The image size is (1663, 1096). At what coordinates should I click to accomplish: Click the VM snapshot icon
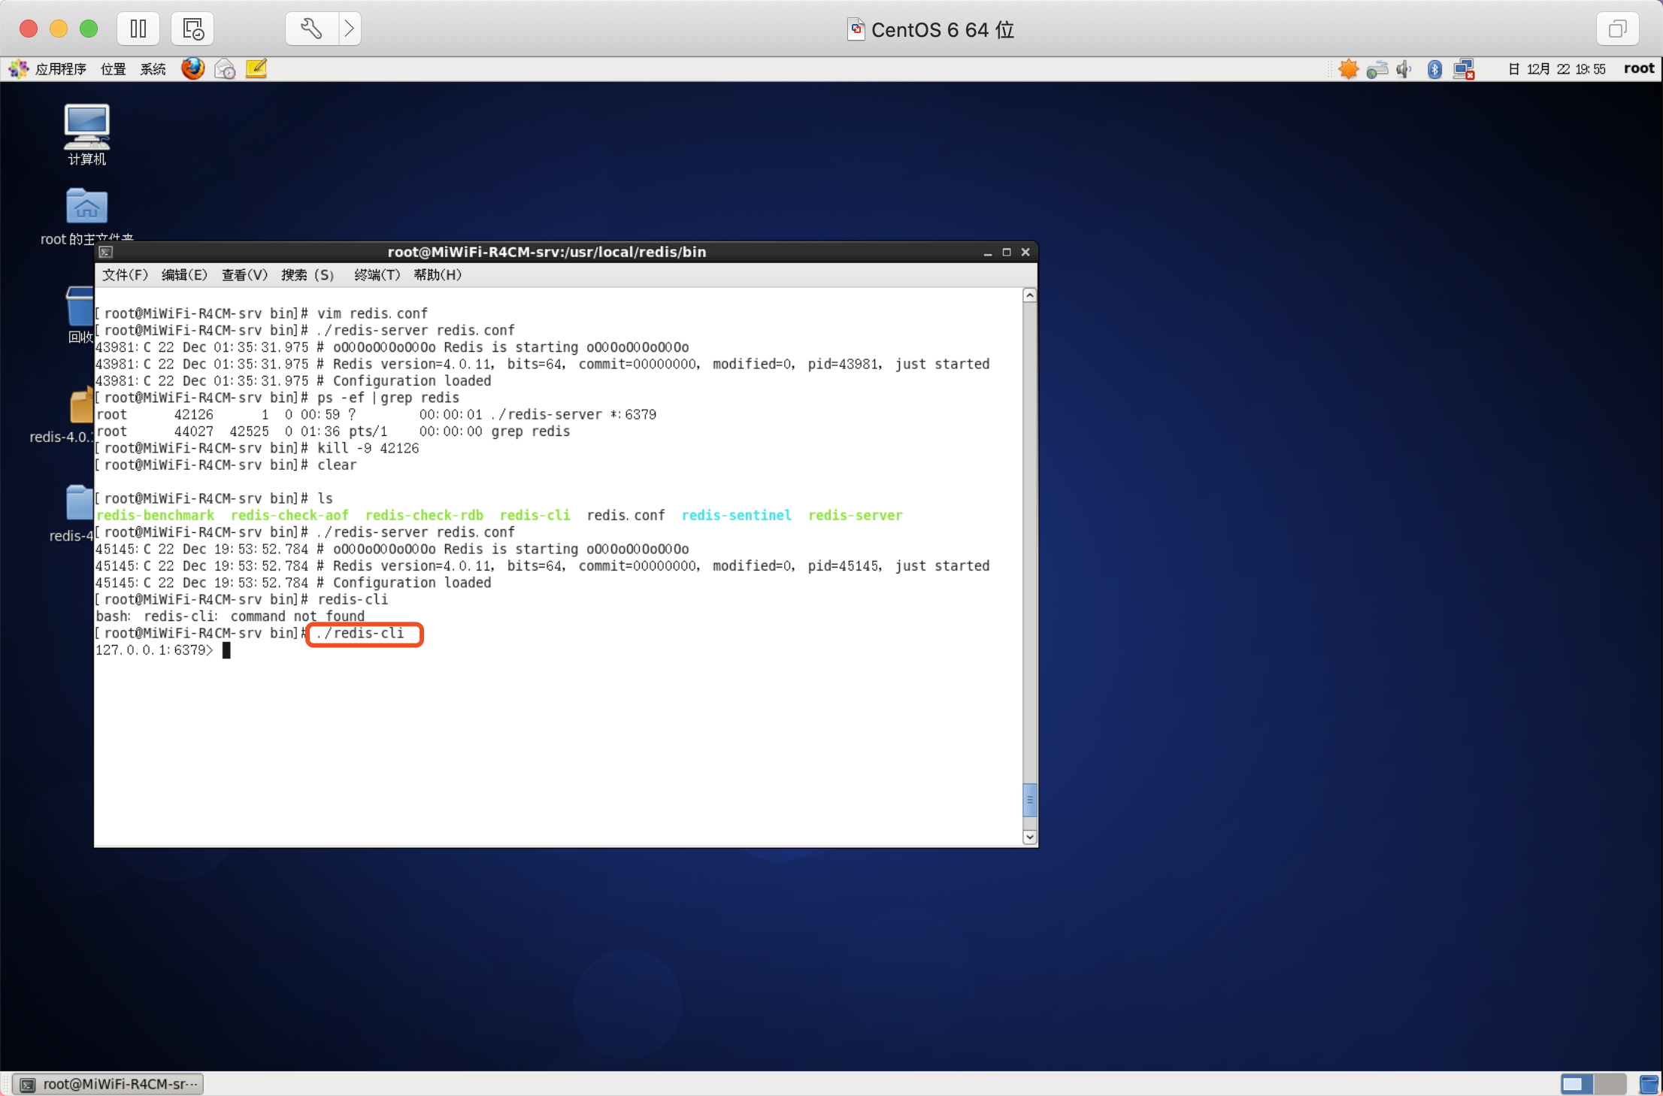coord(192,29)
